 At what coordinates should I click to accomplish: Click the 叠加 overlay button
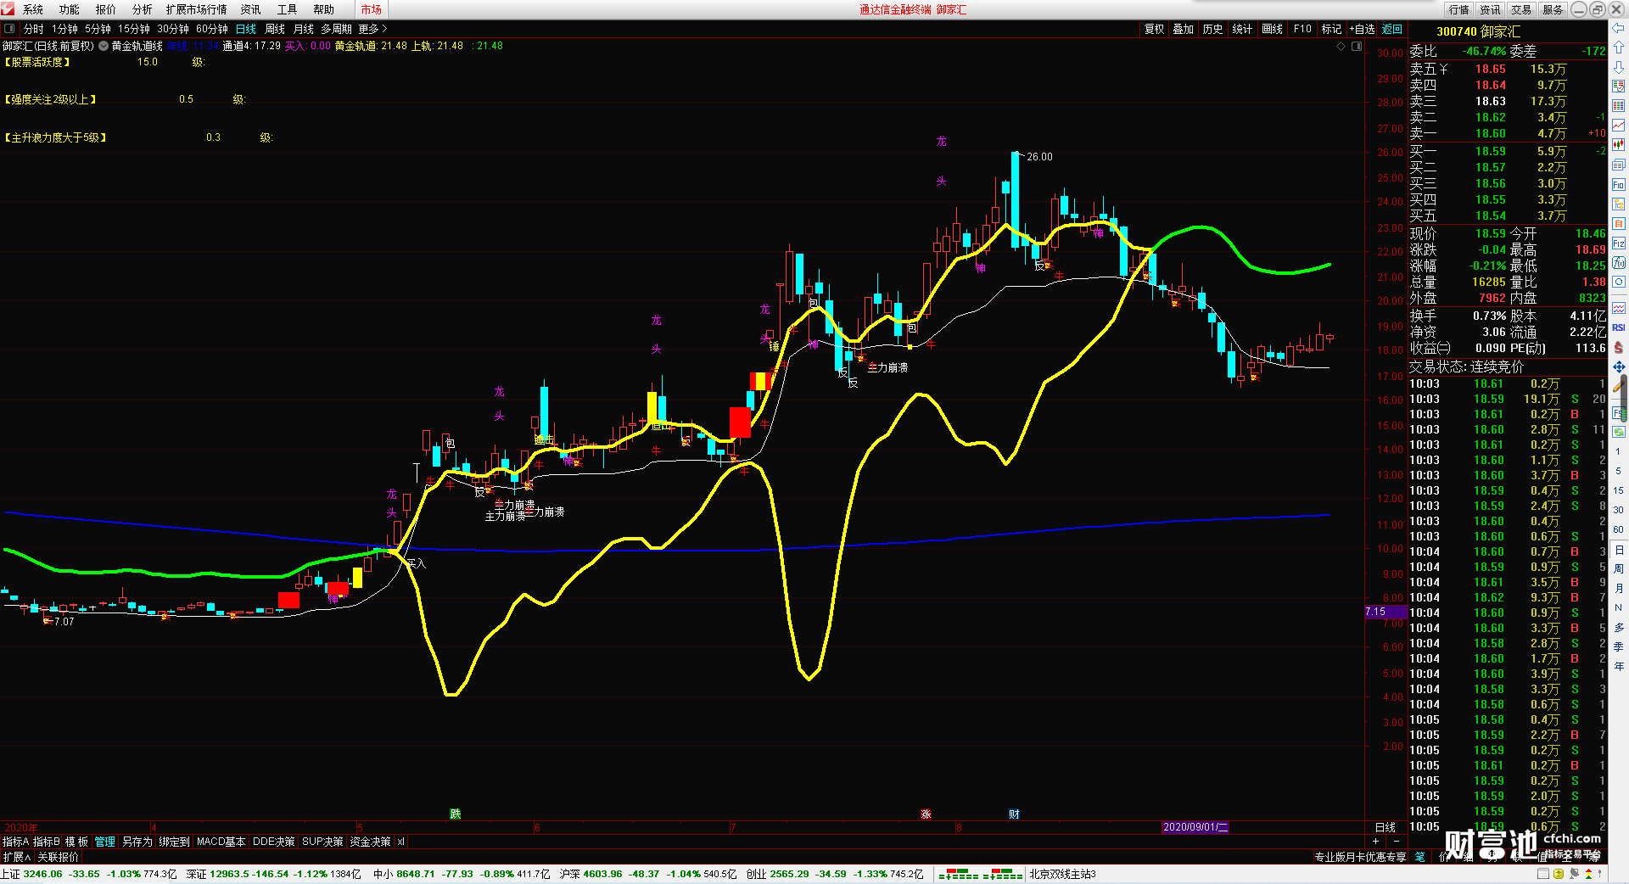click(x=1184, y=29)
